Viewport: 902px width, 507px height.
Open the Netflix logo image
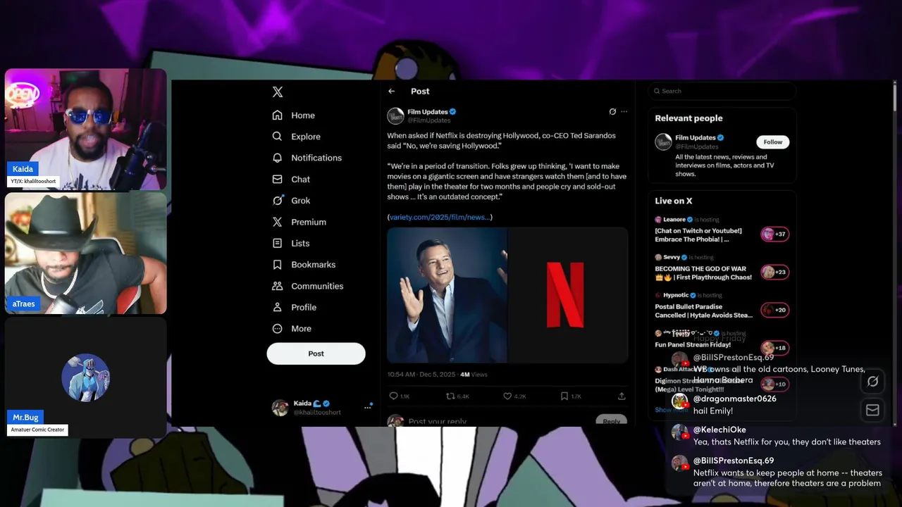click(x=568, y=294)
